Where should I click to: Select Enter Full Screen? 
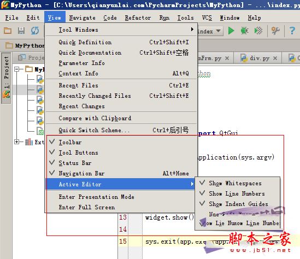121,207
